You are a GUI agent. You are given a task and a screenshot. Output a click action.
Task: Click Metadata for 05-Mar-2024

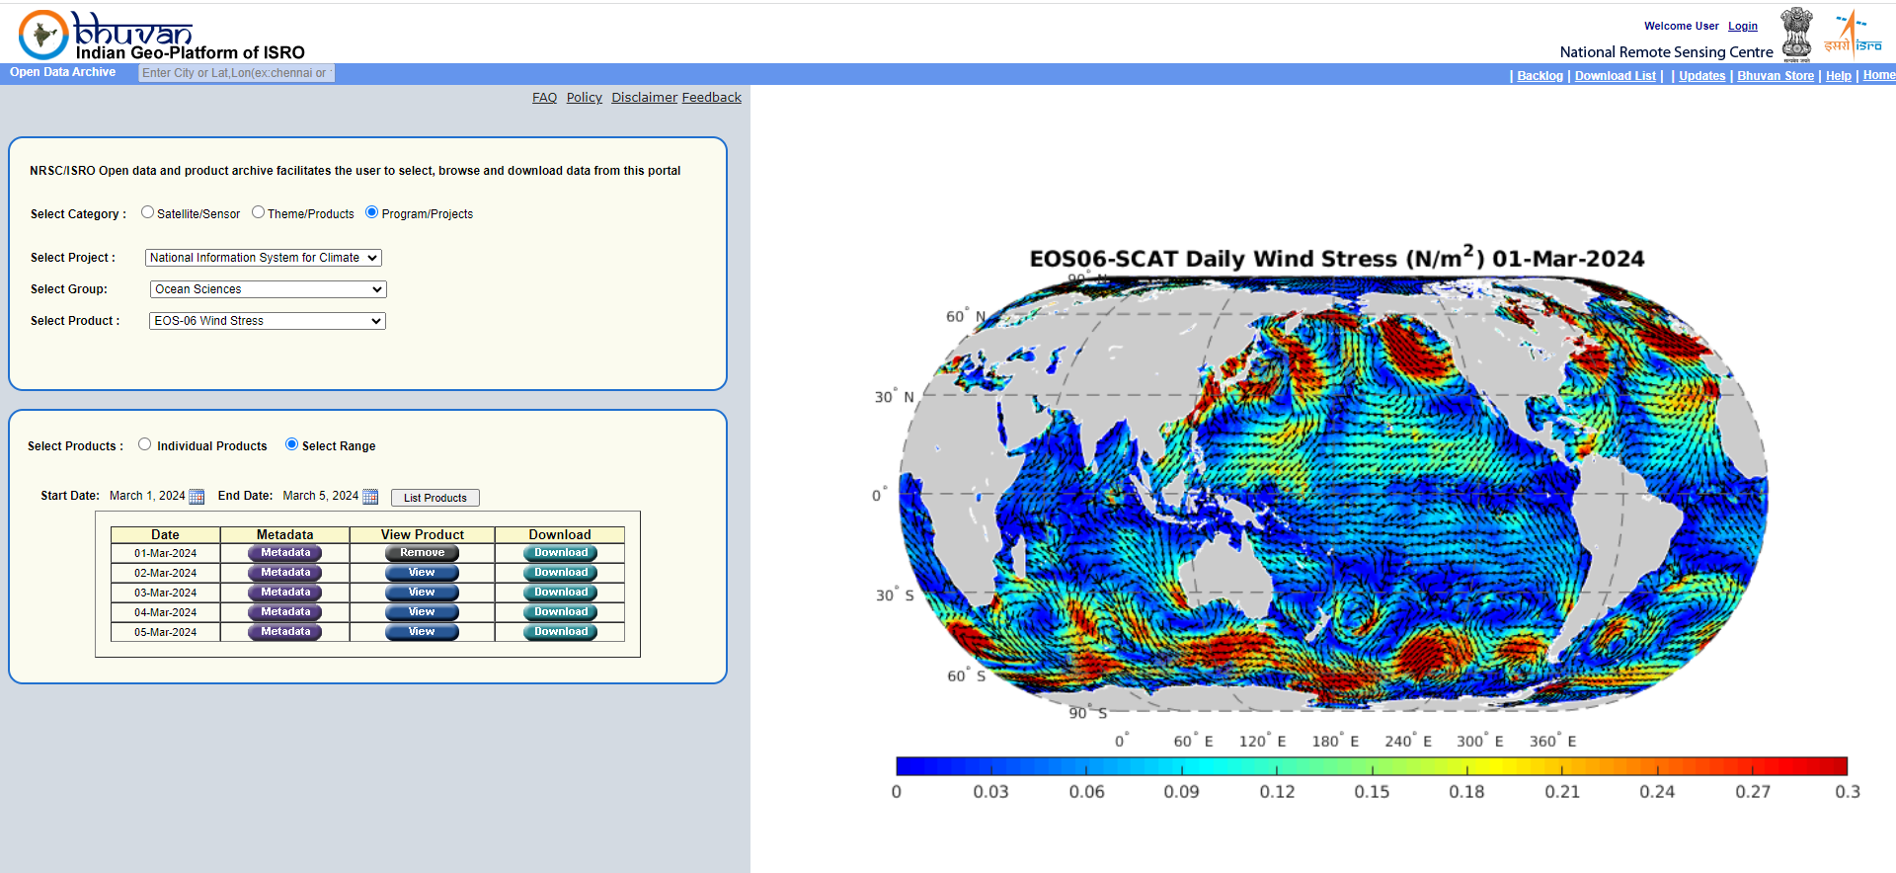click(x=285, y=632)
